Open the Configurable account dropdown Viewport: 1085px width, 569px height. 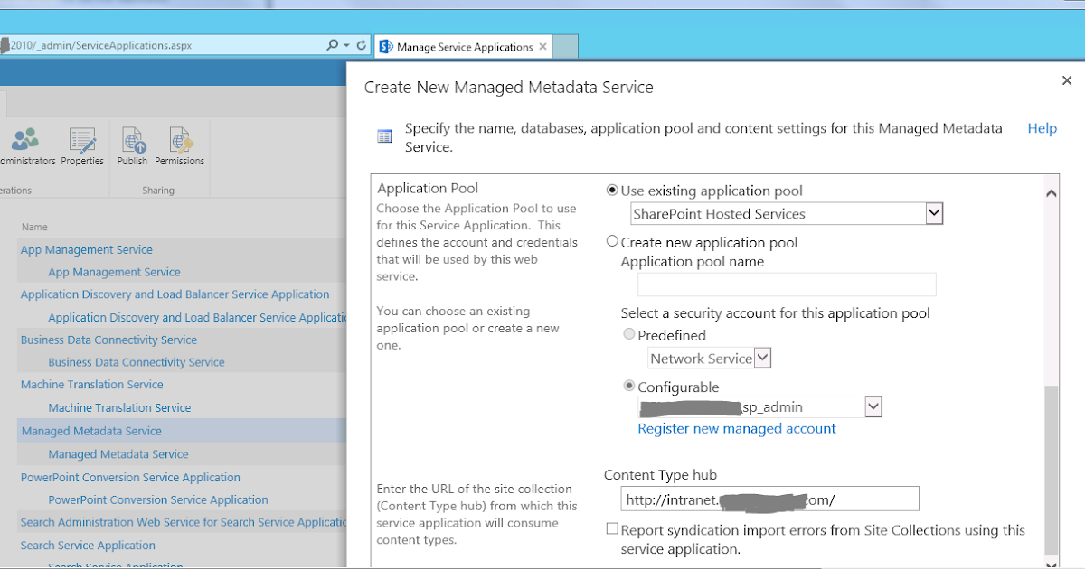(873, 406)
